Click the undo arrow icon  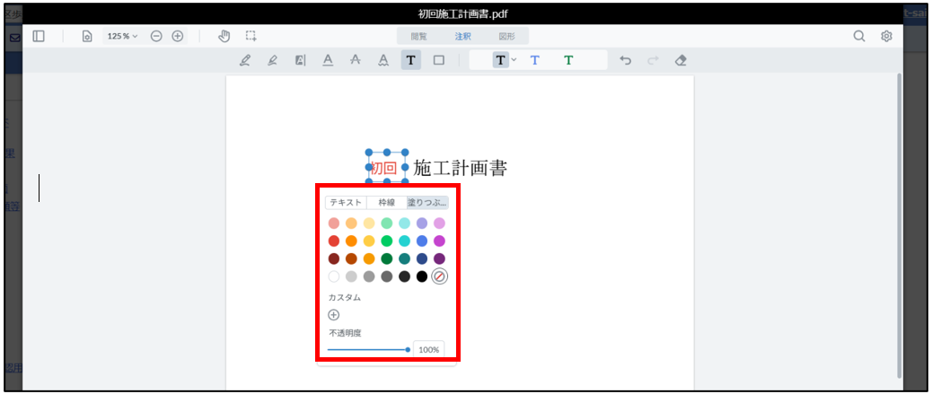pos(626,60)
